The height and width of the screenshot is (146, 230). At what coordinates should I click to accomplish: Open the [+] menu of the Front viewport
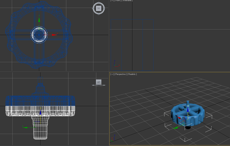click(x=112, y=1)
